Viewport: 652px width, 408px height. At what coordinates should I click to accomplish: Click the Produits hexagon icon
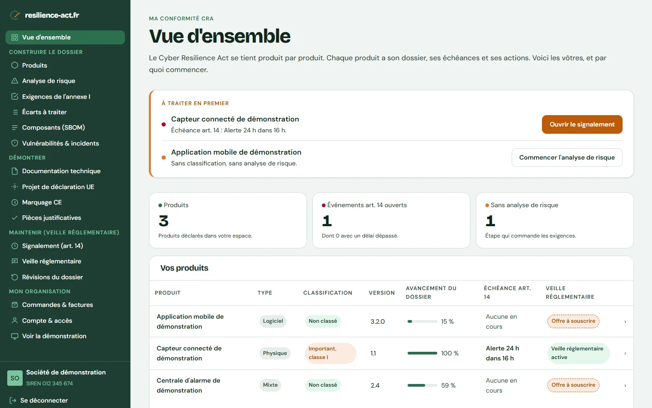point(14,65)
